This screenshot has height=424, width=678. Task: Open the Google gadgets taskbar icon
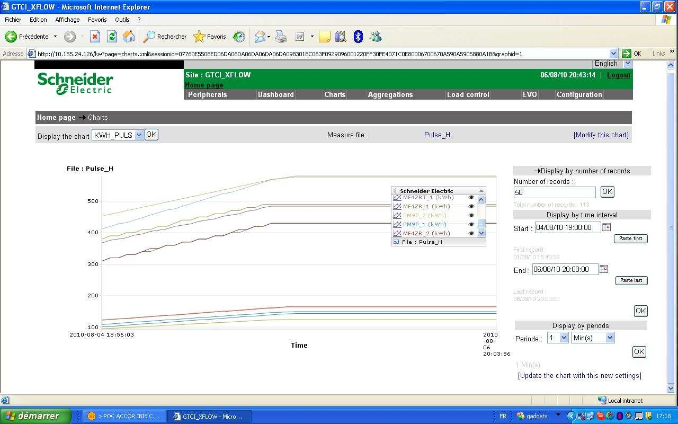pos(520,416)
